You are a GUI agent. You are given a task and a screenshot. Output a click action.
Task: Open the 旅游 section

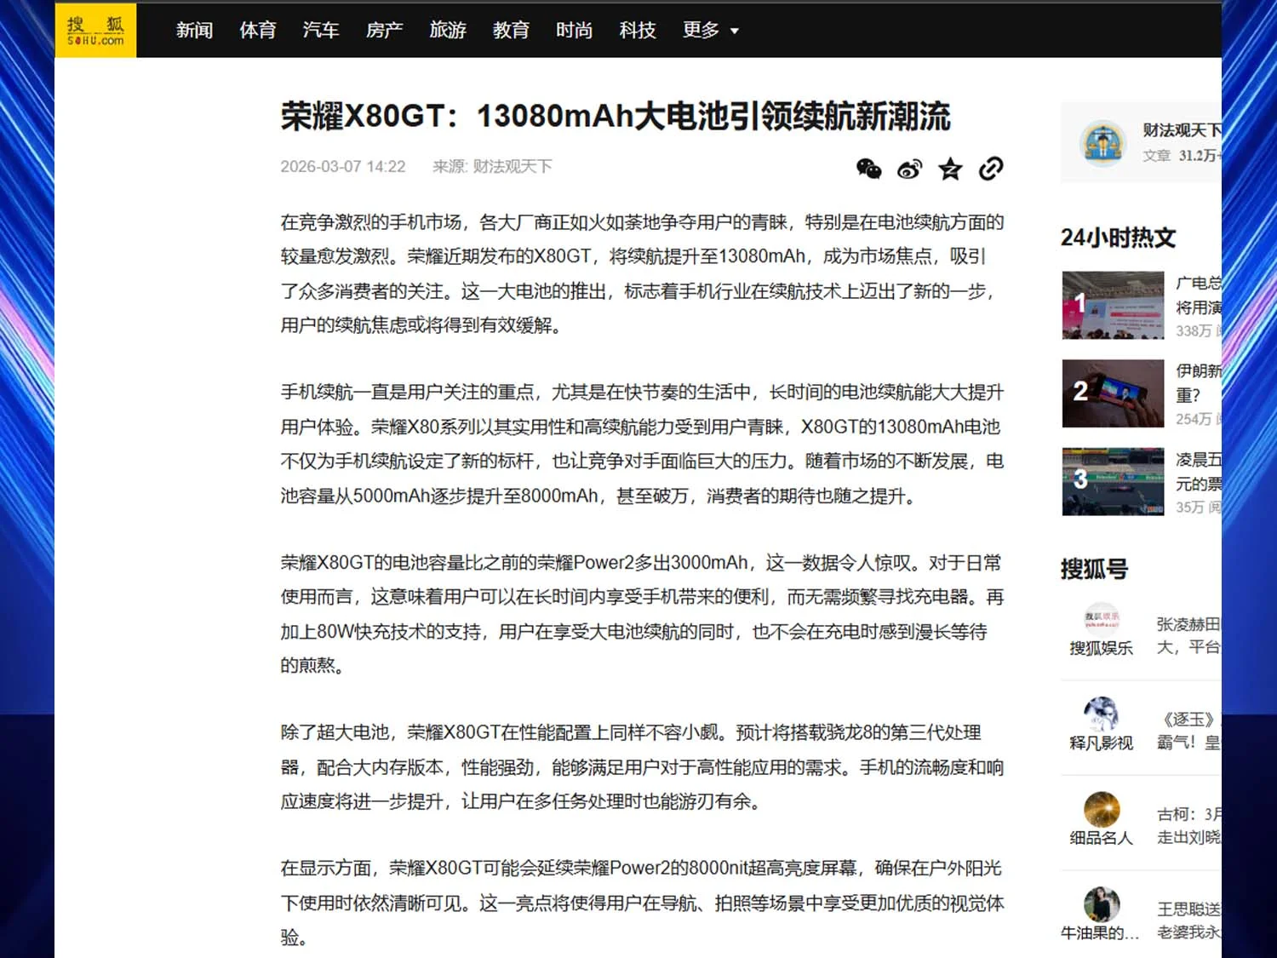click(448, 31)
